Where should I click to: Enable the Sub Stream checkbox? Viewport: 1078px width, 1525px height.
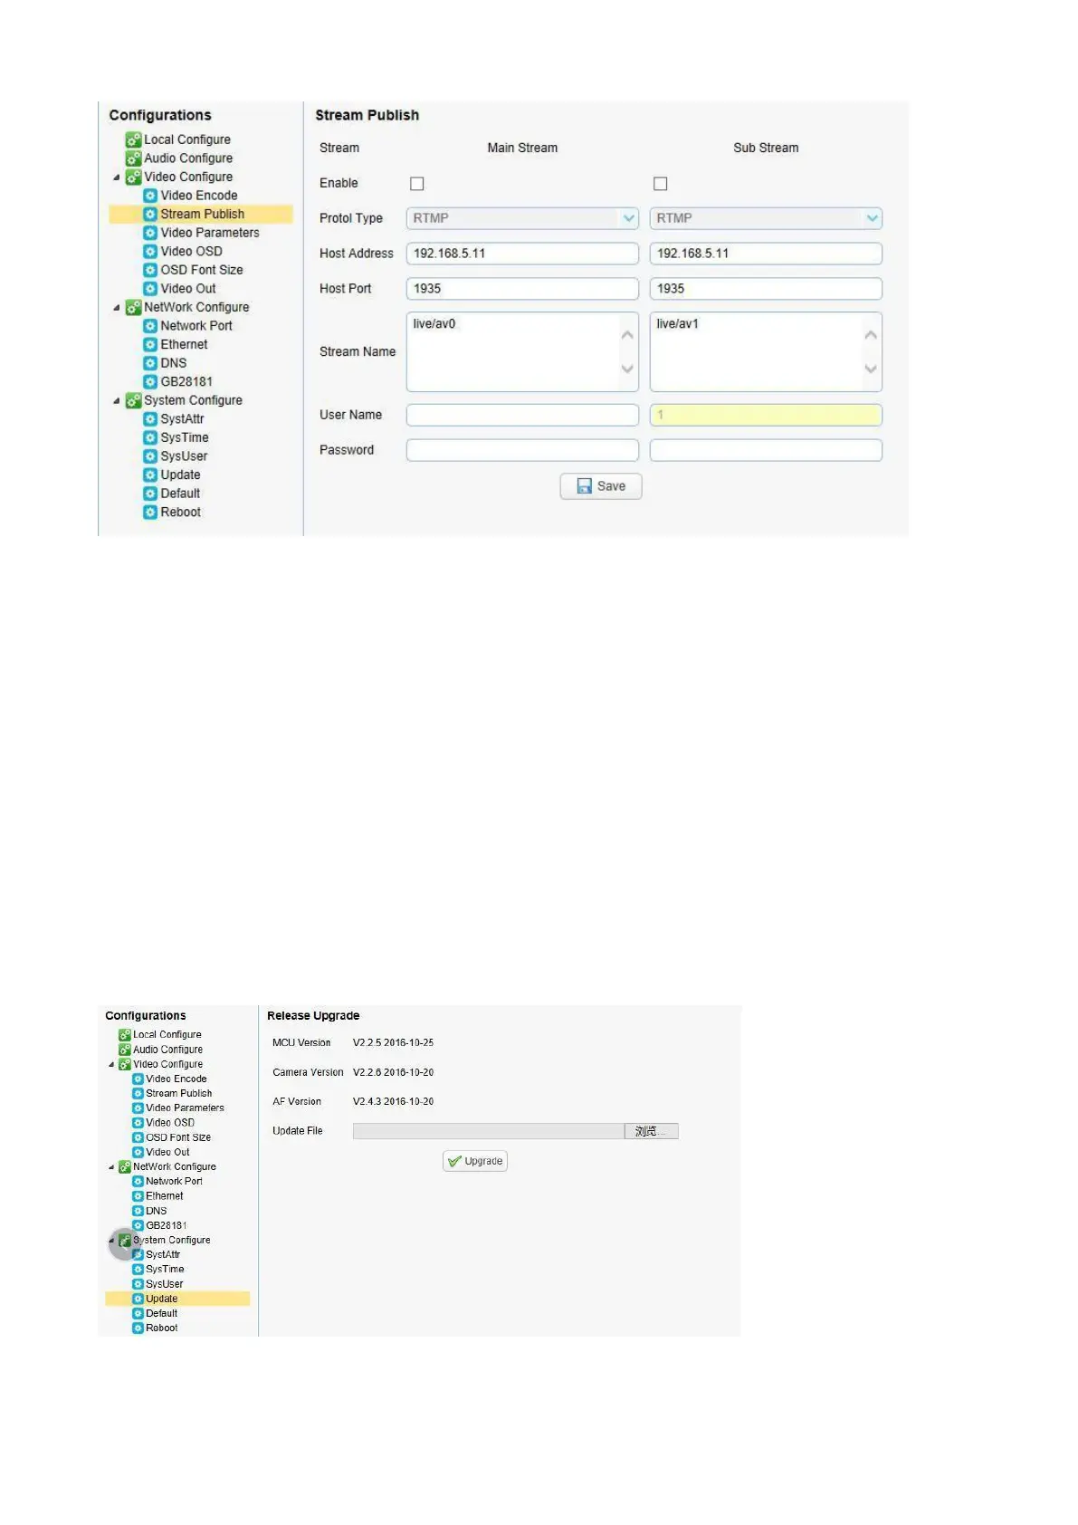coord(661,184)
